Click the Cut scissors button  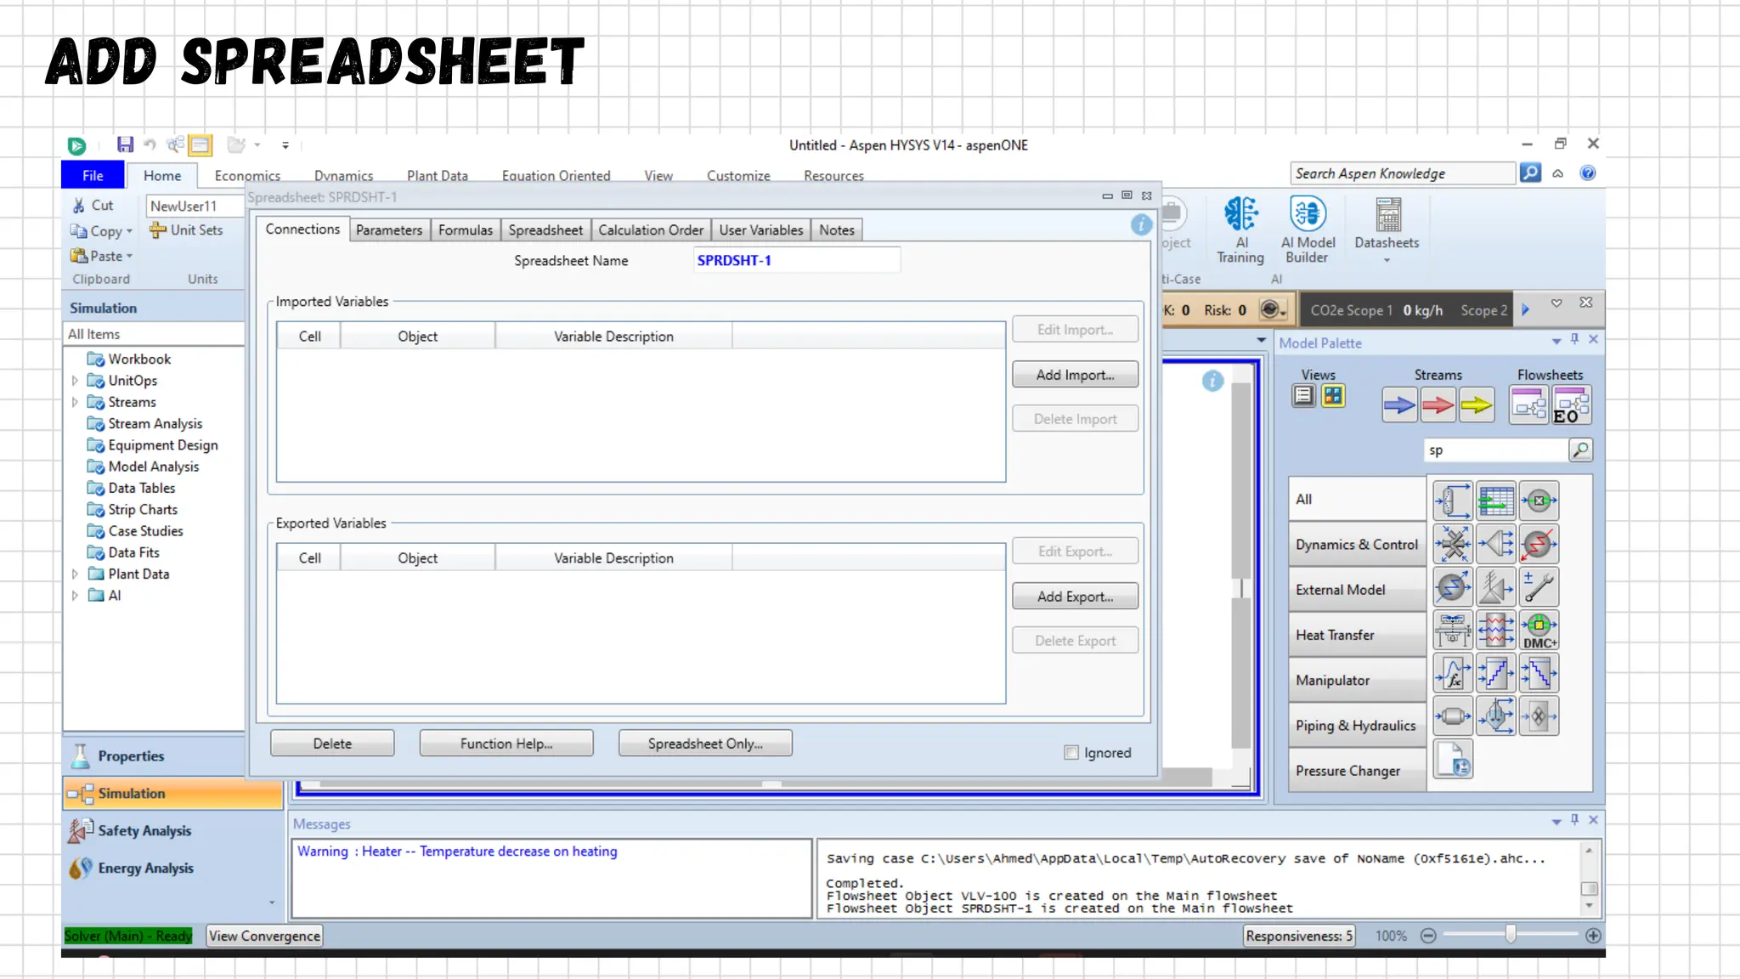93,205
